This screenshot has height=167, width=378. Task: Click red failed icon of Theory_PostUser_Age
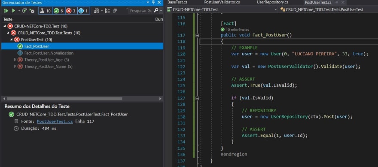point(20,60)
